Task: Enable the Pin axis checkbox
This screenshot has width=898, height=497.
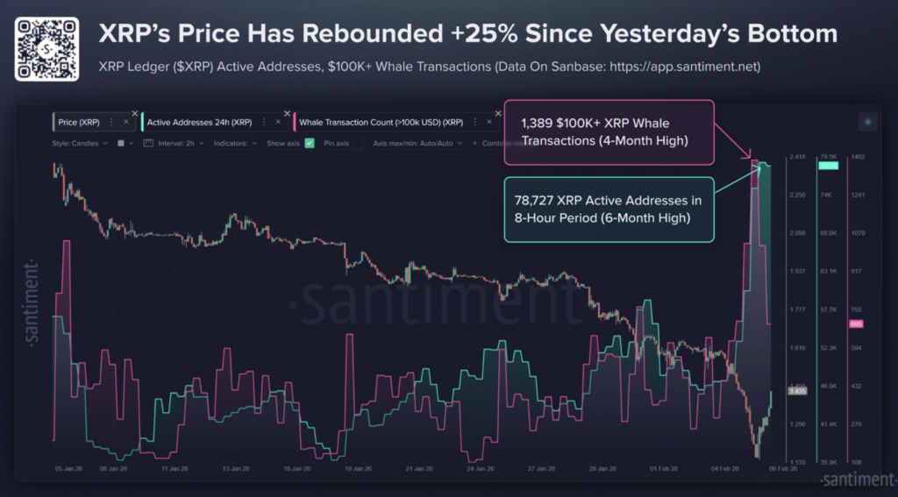Action: tap(359, 143)
